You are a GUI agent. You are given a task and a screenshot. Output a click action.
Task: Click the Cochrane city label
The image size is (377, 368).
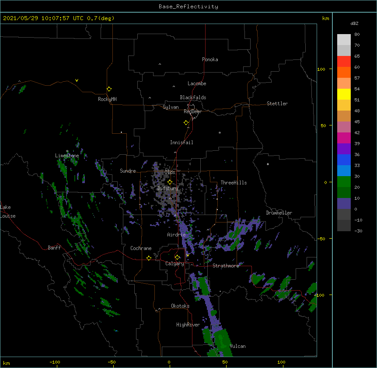141,248
